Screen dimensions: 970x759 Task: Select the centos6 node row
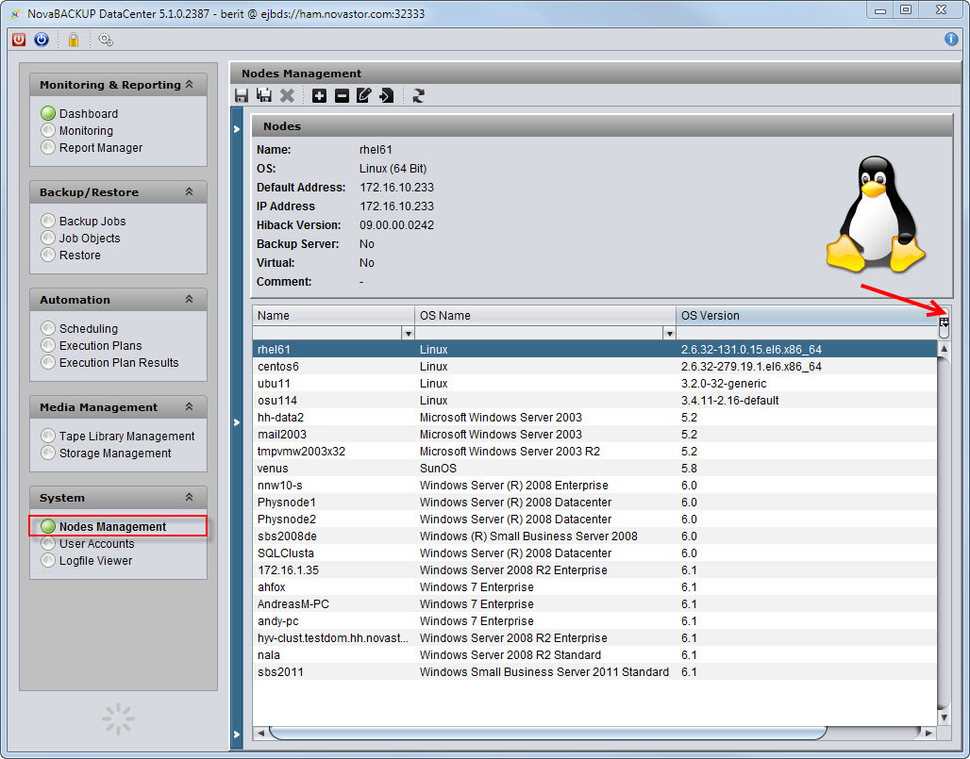(594, 367)
